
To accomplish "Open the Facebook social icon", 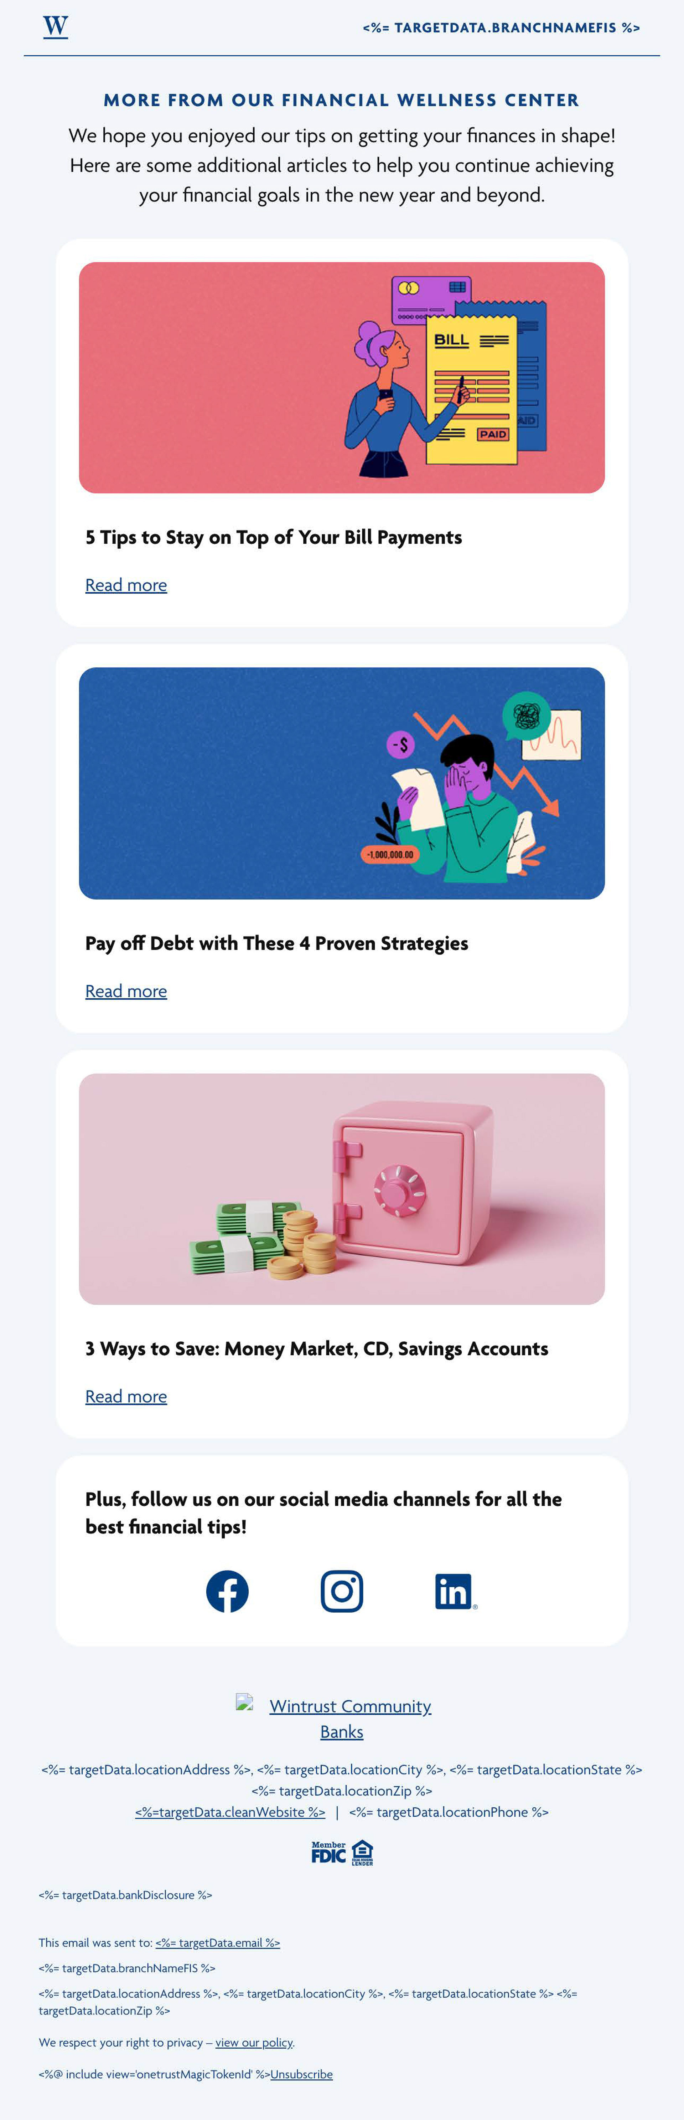I will coord(227,1591).
